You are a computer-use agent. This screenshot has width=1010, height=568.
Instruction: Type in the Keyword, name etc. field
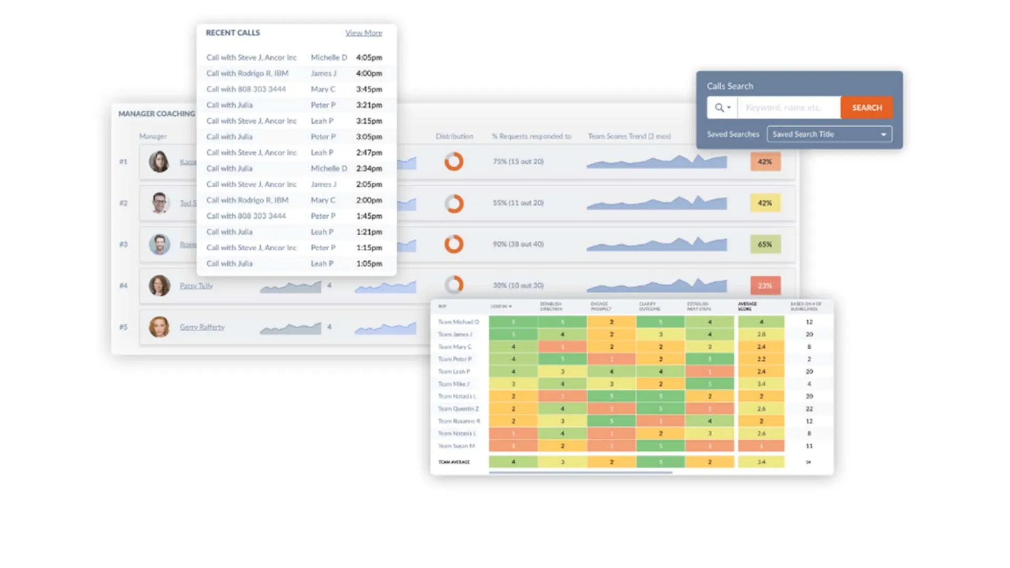[789, 108]
